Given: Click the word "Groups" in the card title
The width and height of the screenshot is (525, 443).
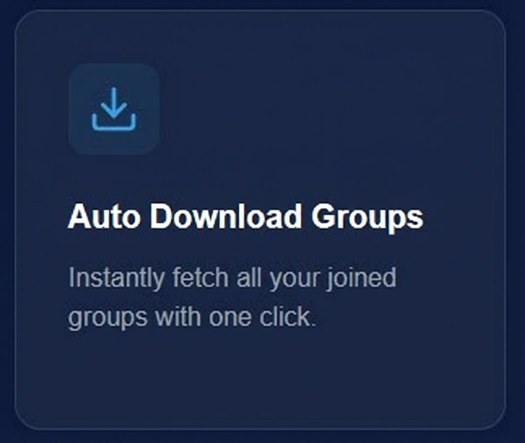Looking at the screenshot, I should pos(367,218).
